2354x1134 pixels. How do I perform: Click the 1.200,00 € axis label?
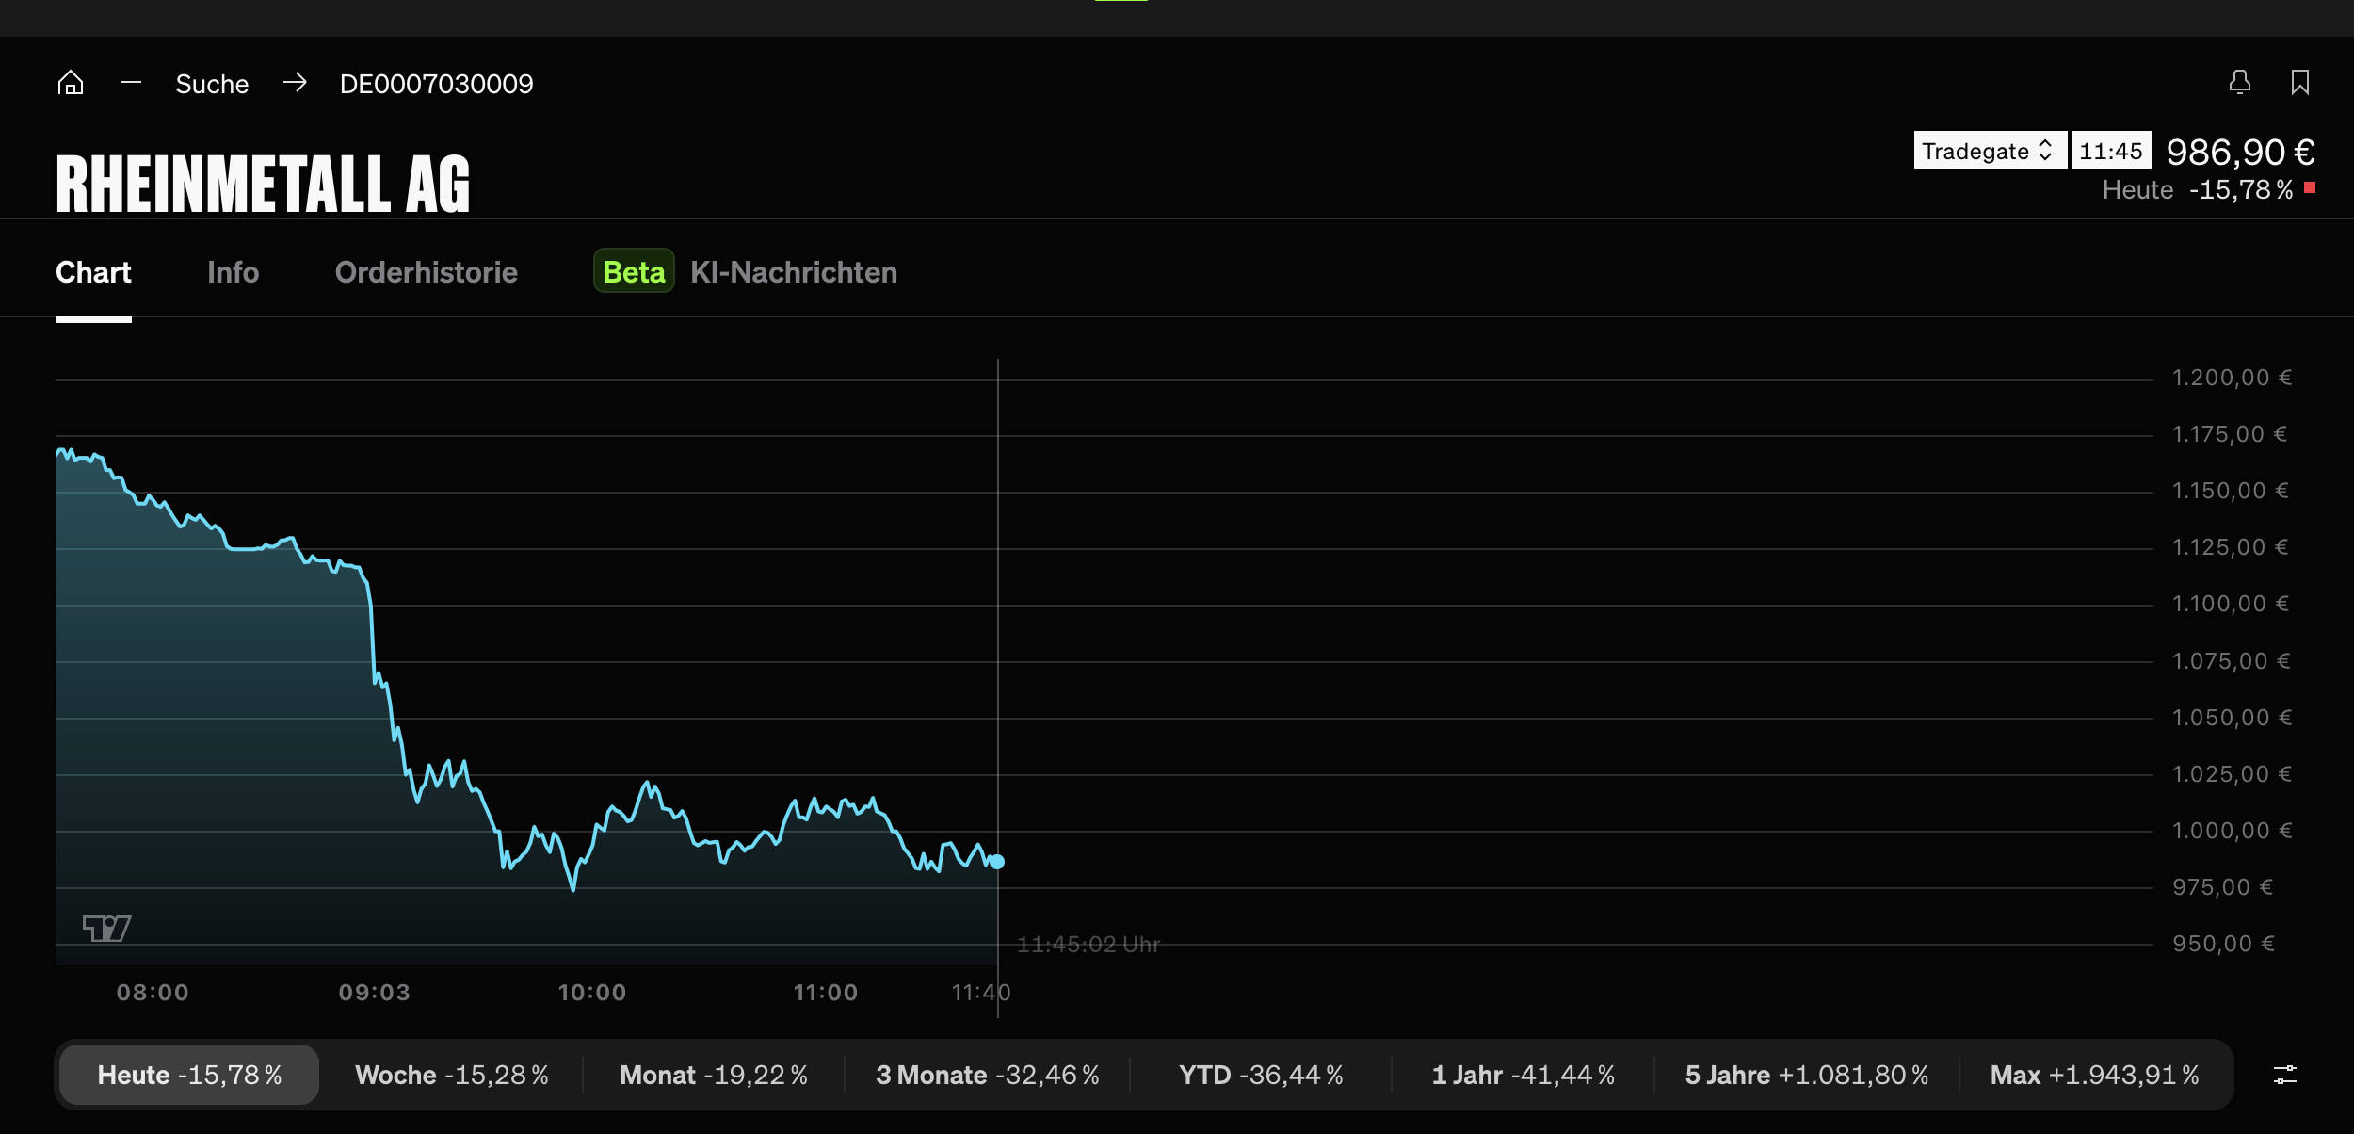click(2232, 378)
